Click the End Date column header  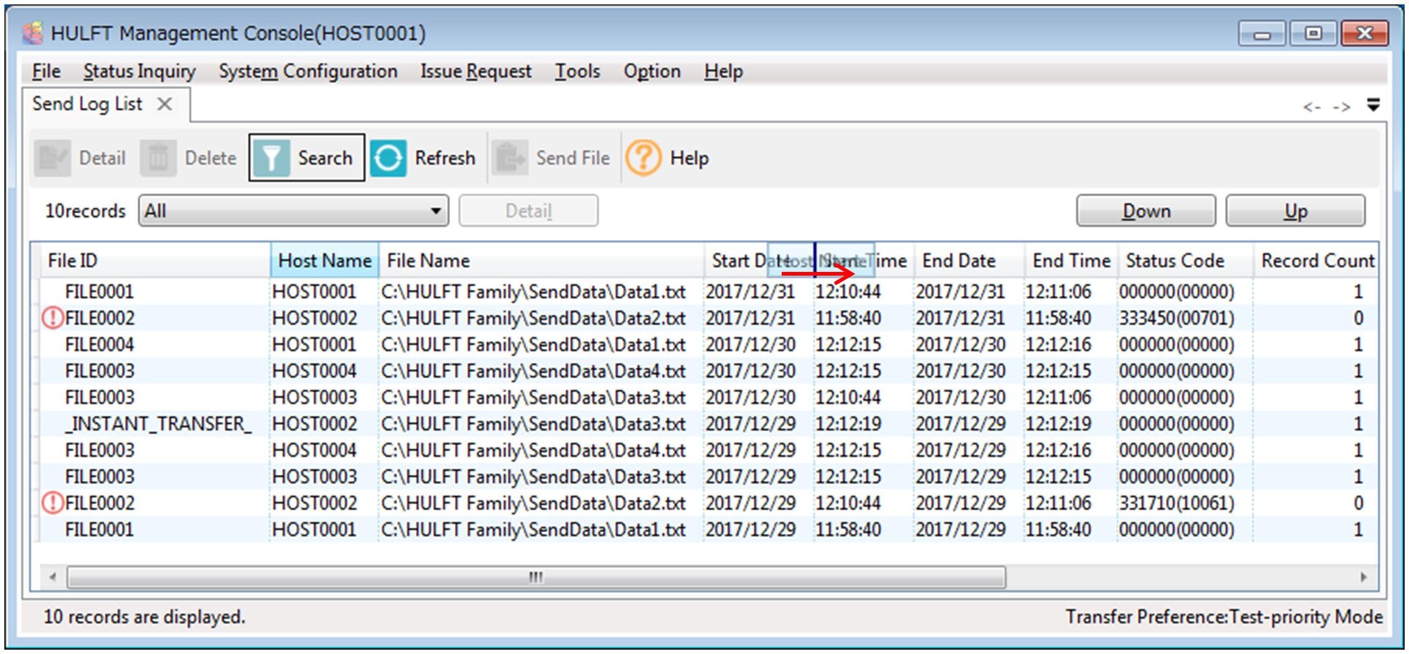click(969, 260)
